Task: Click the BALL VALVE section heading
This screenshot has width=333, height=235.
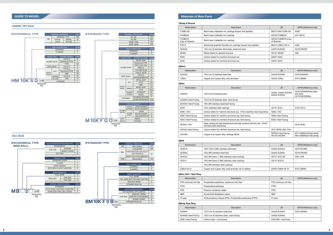Action: pyautogui.click(x=18, y=136)
